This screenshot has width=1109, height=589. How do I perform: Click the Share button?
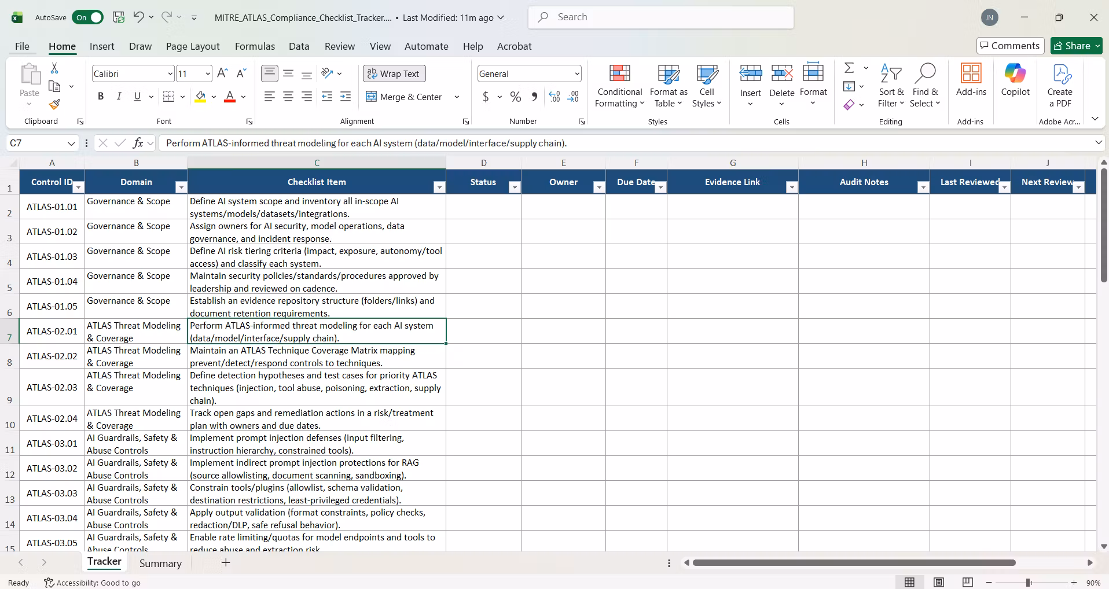(x=1077, y=46)
